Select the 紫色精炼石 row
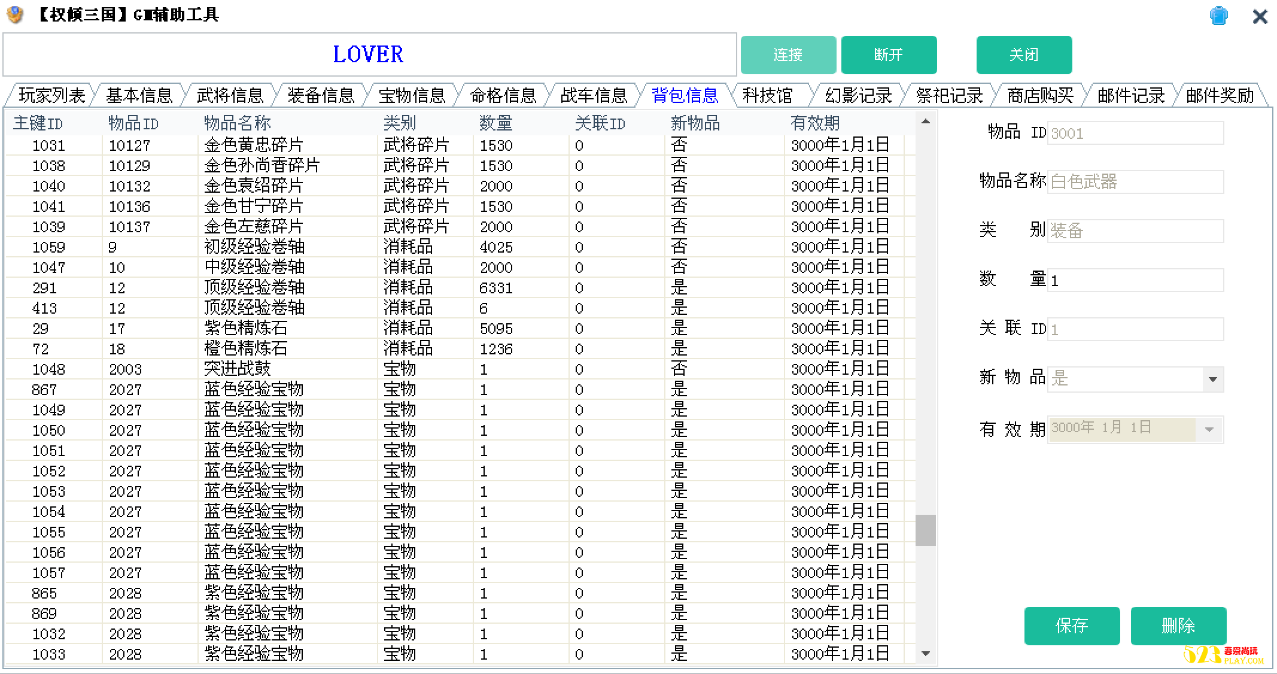Image resolution: width=1277 pixels, height=674 pixels. 461,329
